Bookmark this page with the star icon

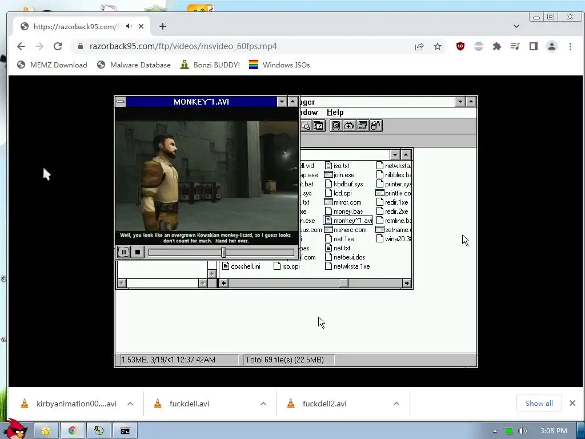[x=438, y=46]
